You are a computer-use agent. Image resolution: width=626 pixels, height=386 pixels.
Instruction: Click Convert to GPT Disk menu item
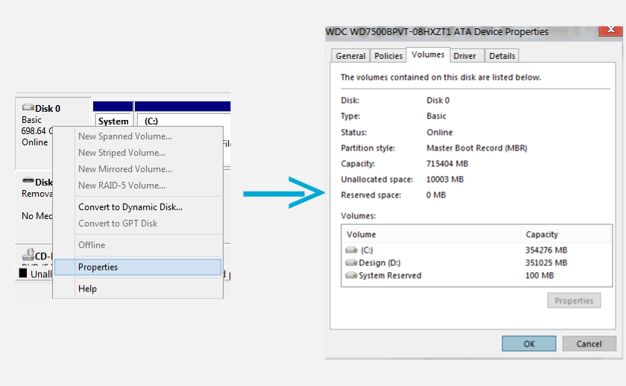pyautogui.click(x=118, y=224)
